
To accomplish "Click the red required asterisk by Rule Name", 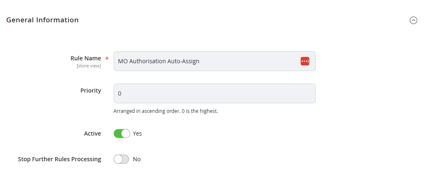I will coord(107,59).
